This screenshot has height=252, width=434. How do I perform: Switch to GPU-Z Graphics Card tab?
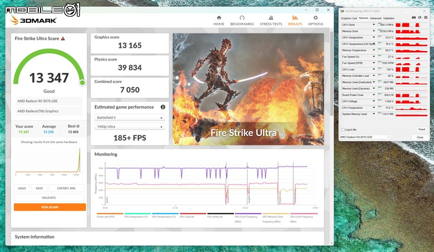(349, 18)
